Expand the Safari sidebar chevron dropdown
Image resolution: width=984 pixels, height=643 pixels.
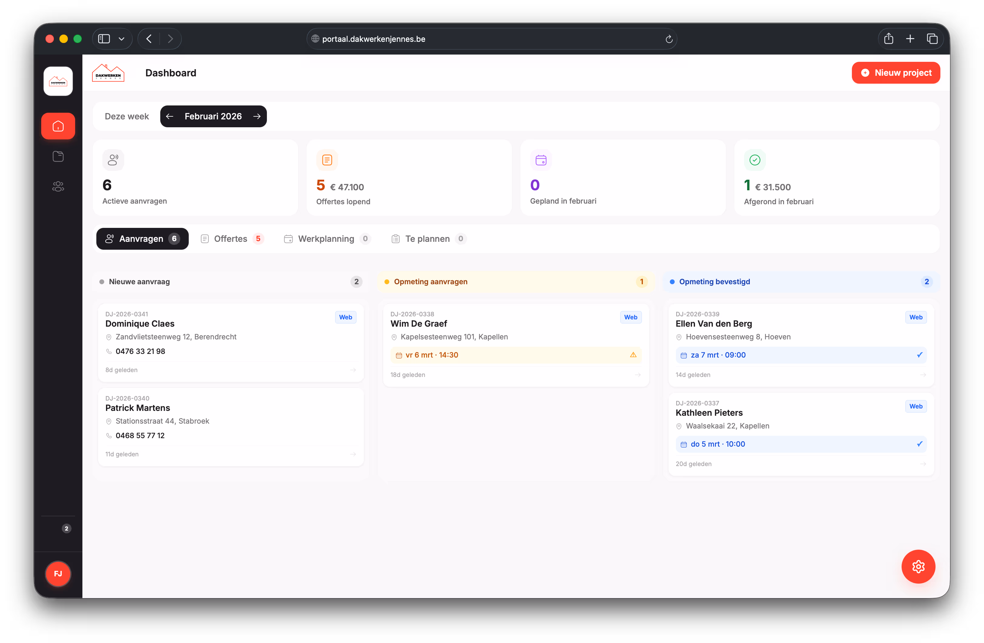[x=121, y=39]
